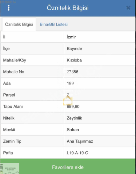Open the three-dot options menu
Image resolution: width=136 pixels, height=174 pixels.
coord(9,8)
